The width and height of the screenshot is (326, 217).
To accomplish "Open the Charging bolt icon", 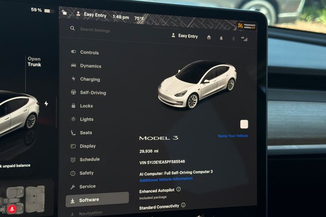I will tap(73, 79).
